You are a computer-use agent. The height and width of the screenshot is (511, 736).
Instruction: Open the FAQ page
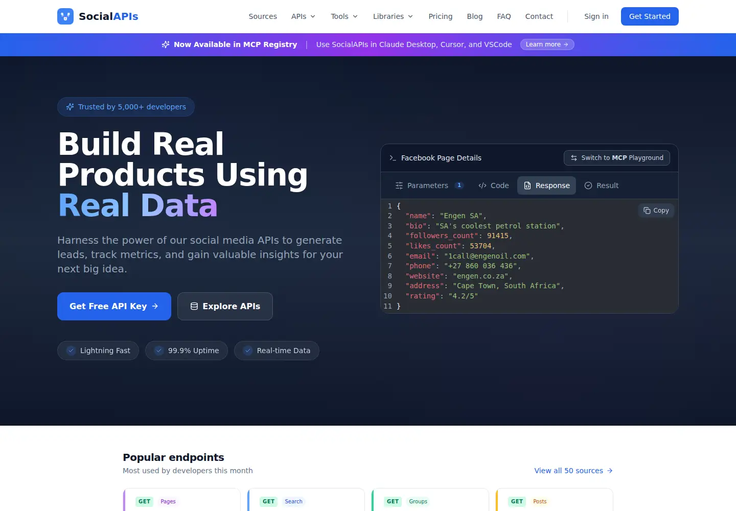tap(504, 16)
